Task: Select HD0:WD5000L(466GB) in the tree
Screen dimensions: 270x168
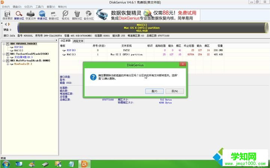Action: tap(24, 44)
